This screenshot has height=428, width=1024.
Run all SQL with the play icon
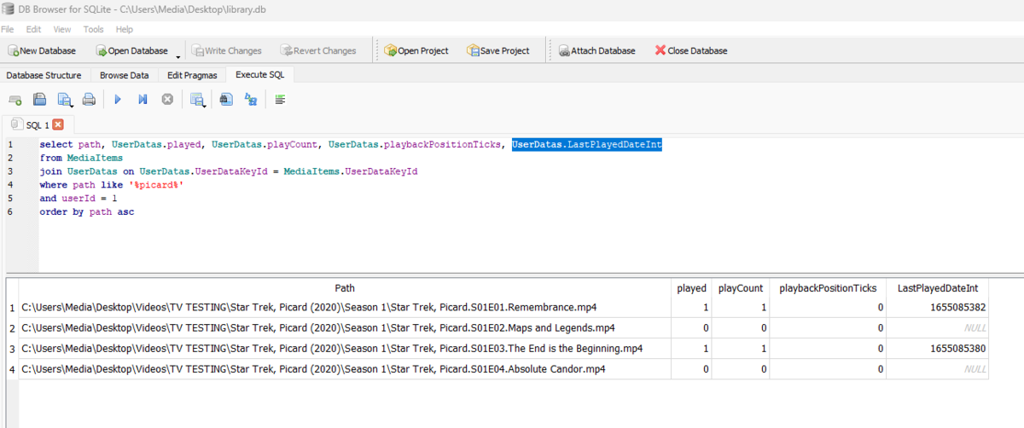[118, 100]
